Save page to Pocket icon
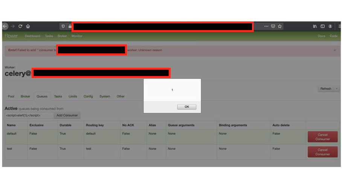The height and width of the screenshot is (169, 342). pos(273,26)
